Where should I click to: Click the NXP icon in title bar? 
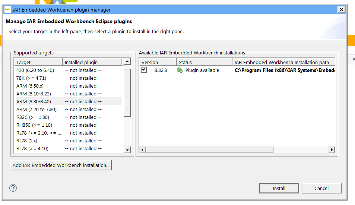pyautogui.click(x=7, y=10)
